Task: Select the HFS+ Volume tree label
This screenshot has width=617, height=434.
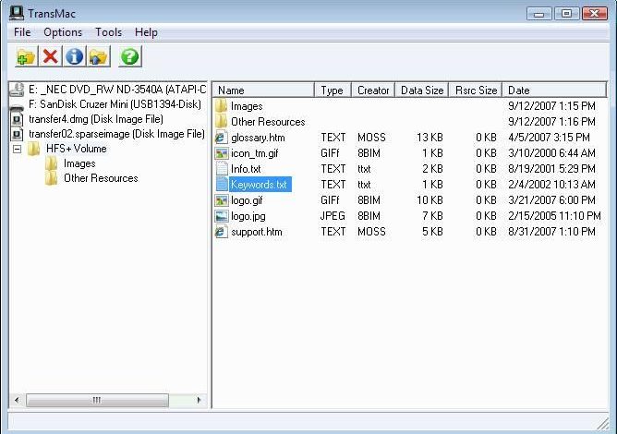Action: (x=77, y=149)
